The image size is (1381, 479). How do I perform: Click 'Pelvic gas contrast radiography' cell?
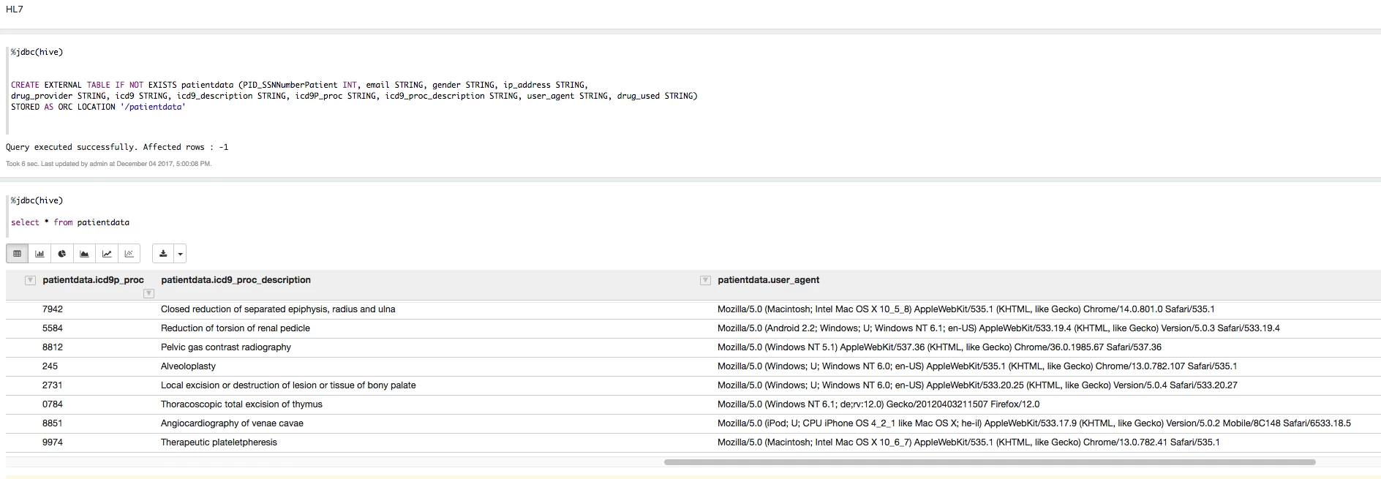pyautogui.click(x=226, y=347)
